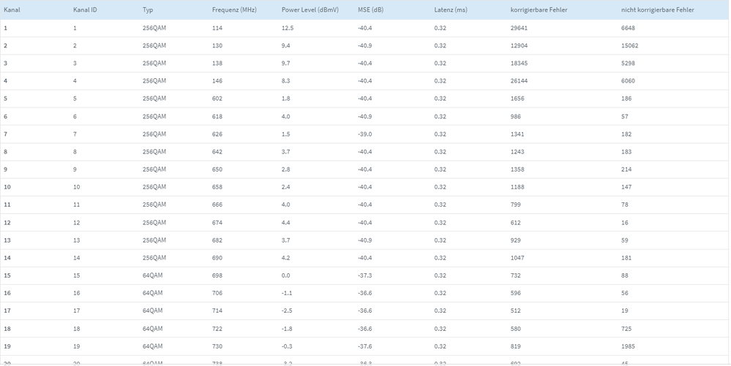The width and height of the screenshot is (731, 366).
Task: Select the 26144 correctable errors value
Action: coord(519,81)
